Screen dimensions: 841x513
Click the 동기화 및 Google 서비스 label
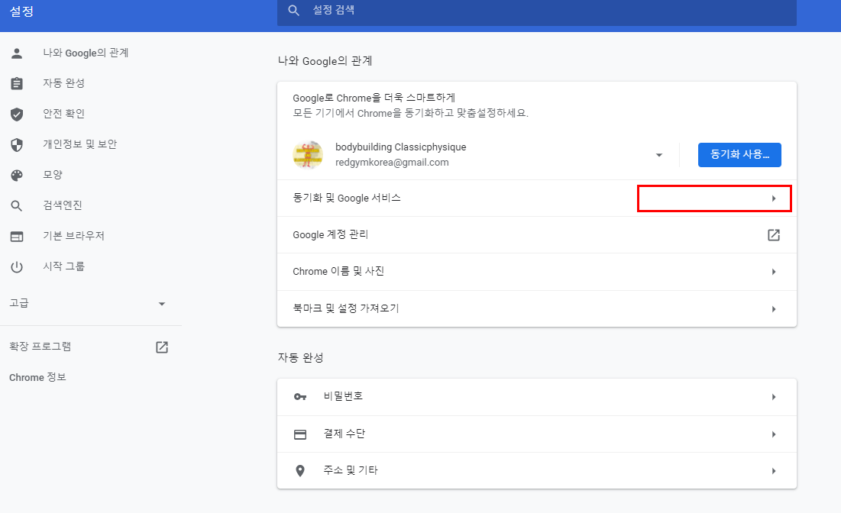347,198
